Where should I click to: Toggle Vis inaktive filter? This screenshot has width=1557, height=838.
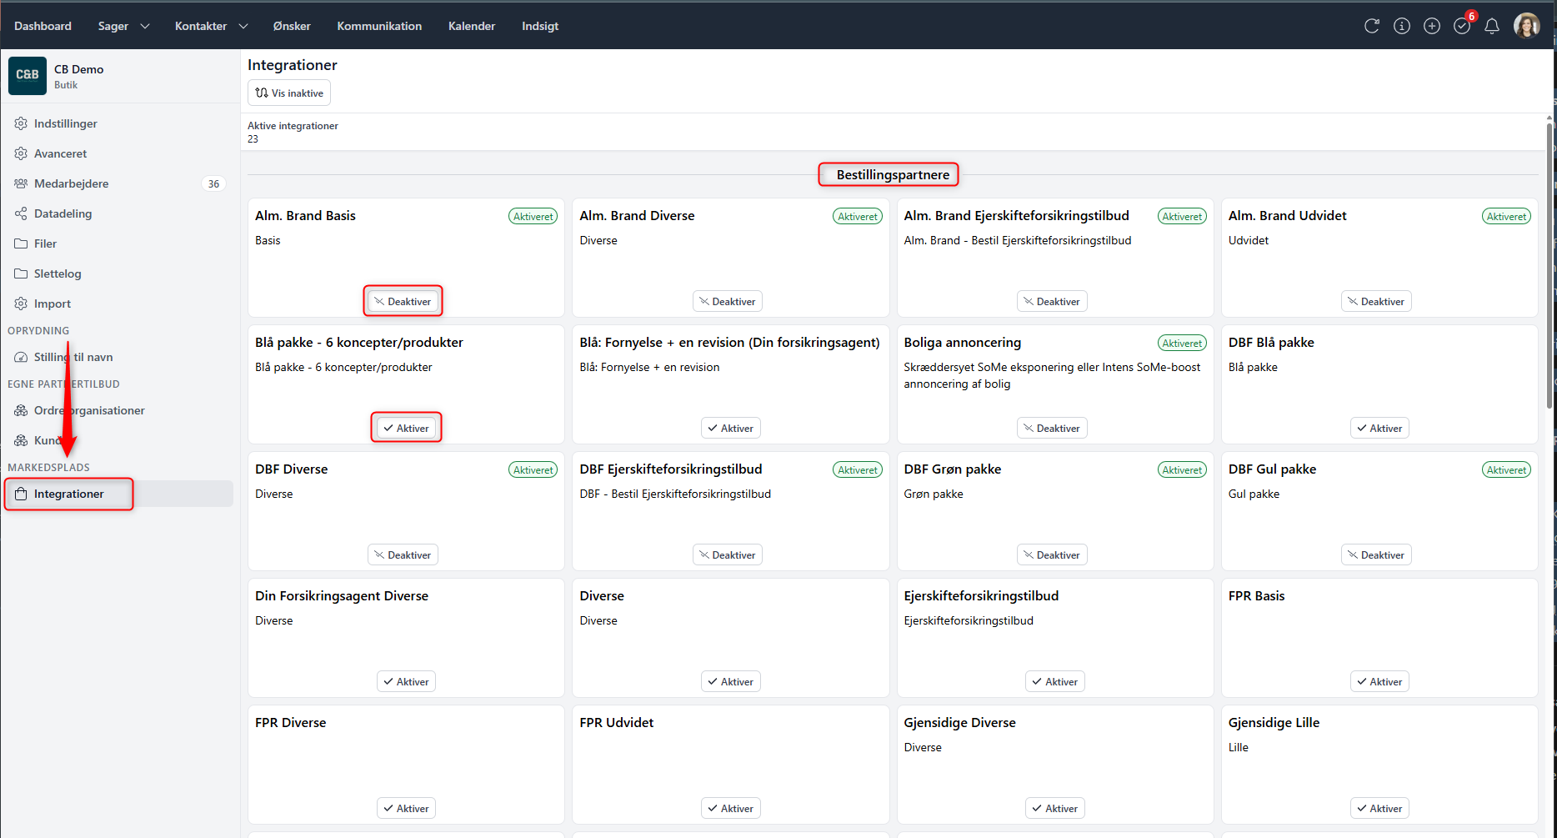pyautogui.click(x=289, y=93)
